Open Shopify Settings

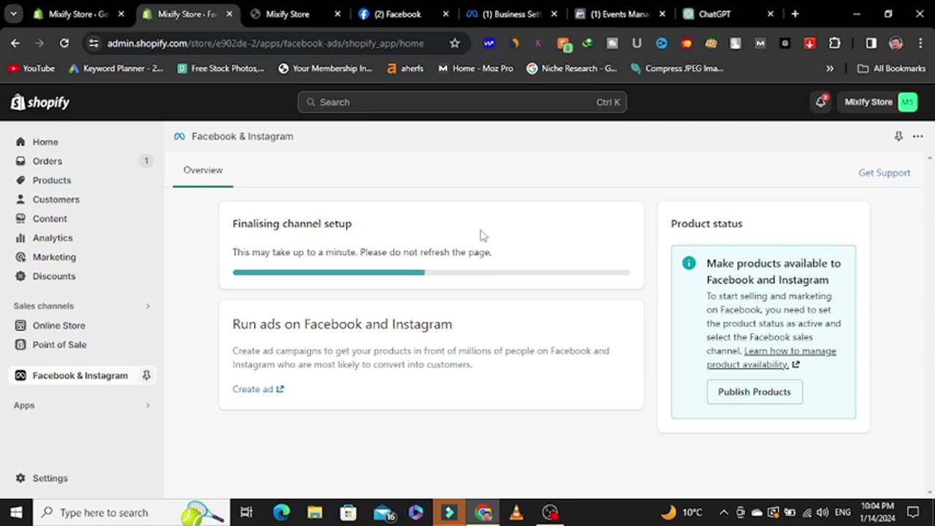point(50,478)
